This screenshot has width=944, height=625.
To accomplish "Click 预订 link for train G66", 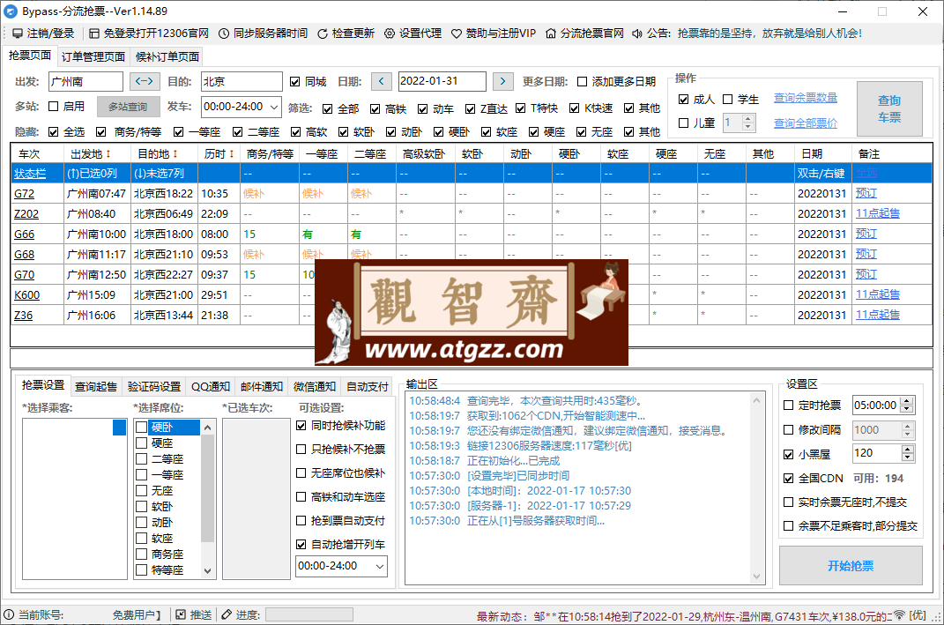I will click(866, 234).
